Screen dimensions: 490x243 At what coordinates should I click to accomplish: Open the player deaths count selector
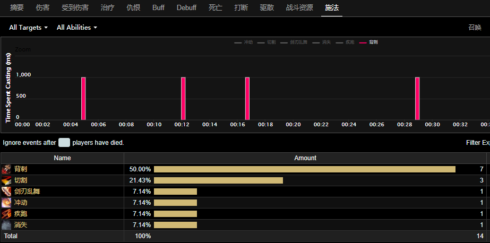point(64,142)
